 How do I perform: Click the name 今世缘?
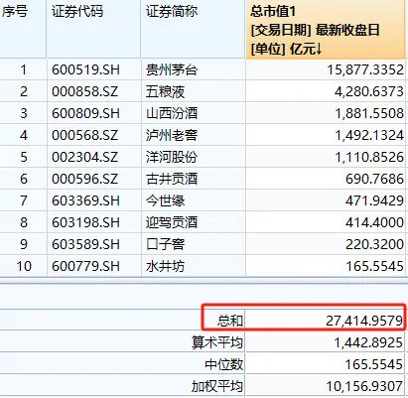[x=165, y=200]
